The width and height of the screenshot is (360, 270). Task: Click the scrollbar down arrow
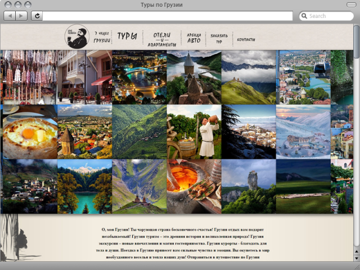click(x=357, y=258)
